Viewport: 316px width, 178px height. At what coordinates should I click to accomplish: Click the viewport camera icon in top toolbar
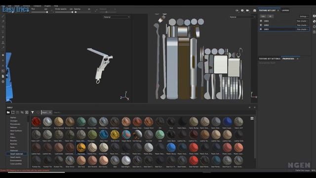click(x=247, y=10)
